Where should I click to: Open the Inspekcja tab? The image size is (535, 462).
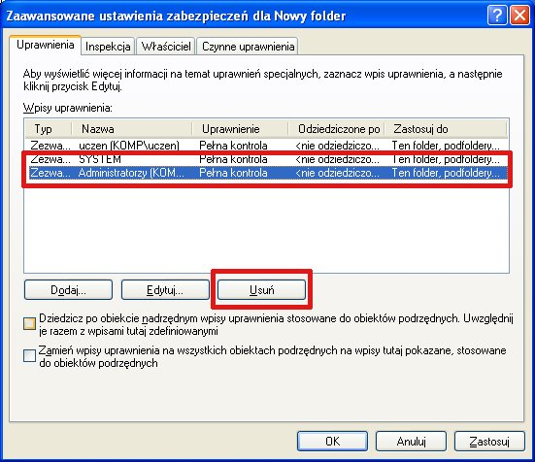(108, 47)
